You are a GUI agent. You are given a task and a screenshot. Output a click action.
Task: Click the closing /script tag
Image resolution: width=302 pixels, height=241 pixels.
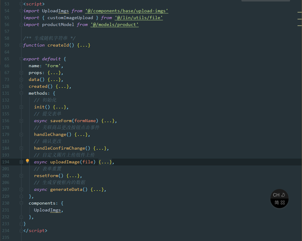pos(35,231)
